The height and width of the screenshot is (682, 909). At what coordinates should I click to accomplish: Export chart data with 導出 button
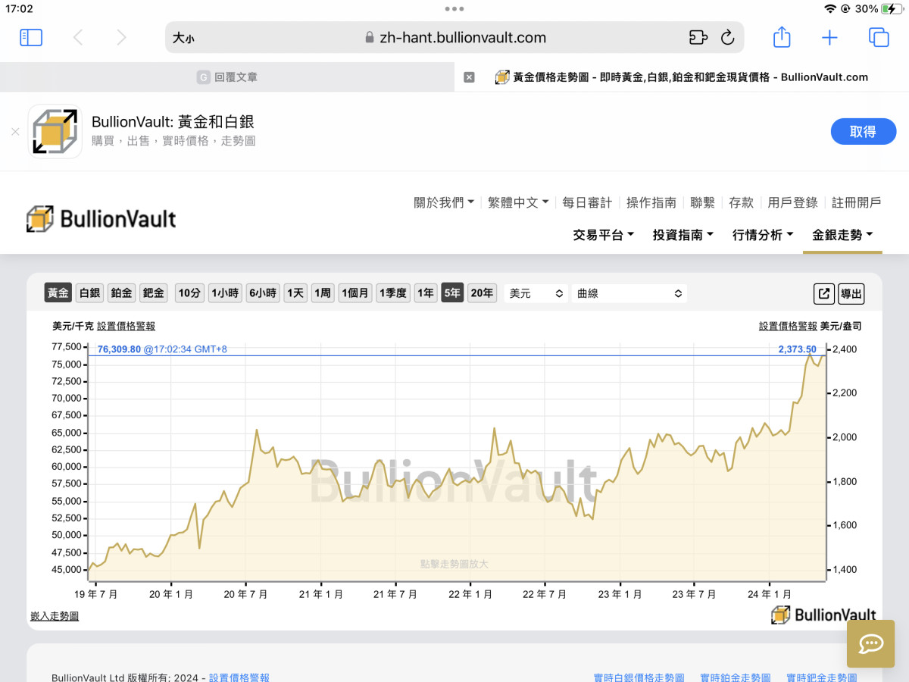pyautogui.click(x=851, y=293)
